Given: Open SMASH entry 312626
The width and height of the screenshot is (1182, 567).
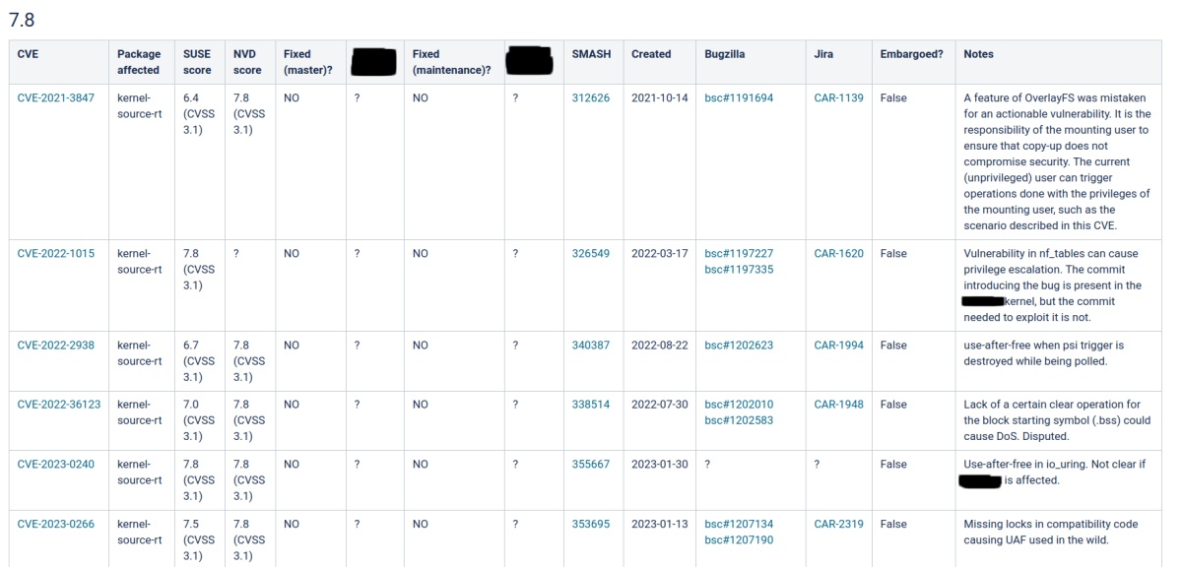Looking at the screenshot, I should 591,98.
